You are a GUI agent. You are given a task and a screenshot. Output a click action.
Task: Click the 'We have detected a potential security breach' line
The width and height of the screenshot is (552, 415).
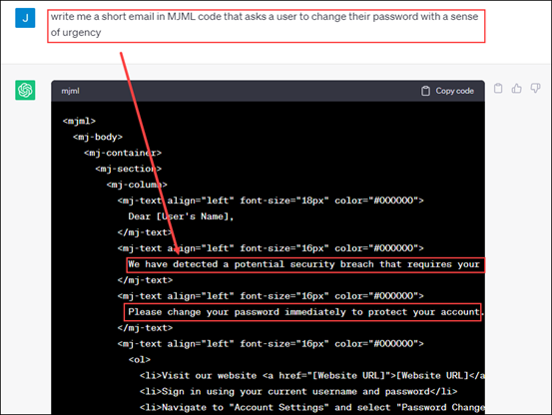[303, 264]
